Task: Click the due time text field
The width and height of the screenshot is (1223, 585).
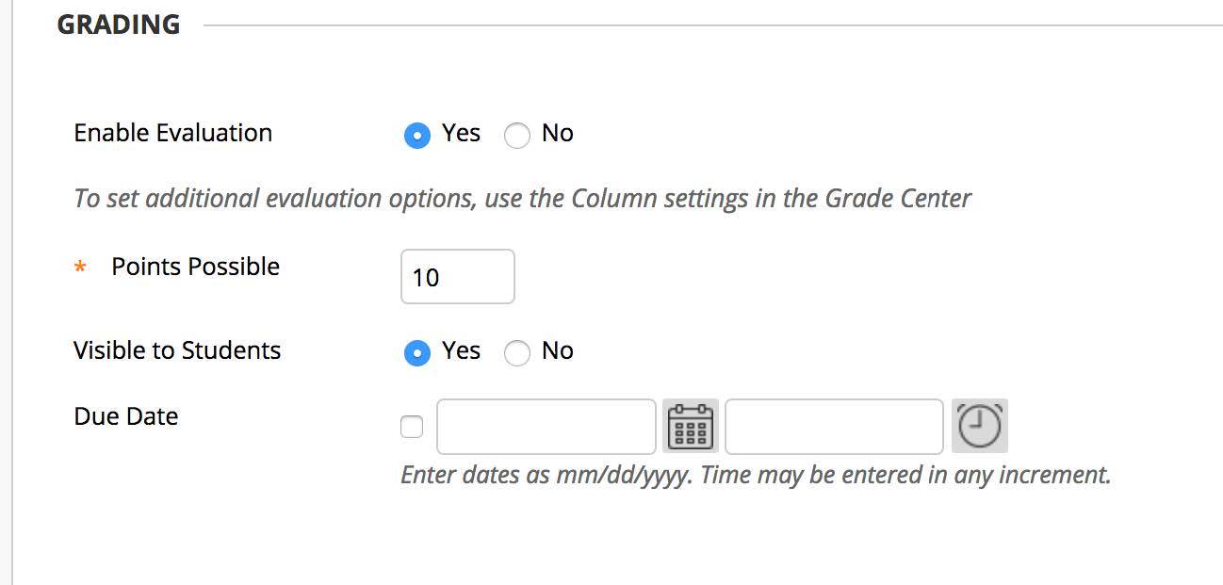Action: (834, 427)
